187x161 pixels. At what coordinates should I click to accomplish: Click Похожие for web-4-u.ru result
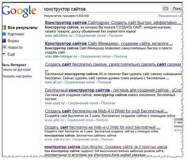pos(107,139)
